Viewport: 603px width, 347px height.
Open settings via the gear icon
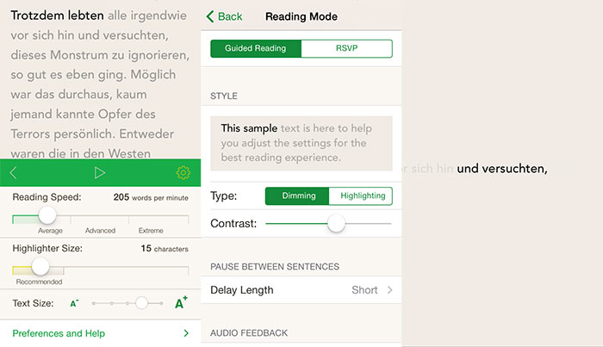click(183, 172)
